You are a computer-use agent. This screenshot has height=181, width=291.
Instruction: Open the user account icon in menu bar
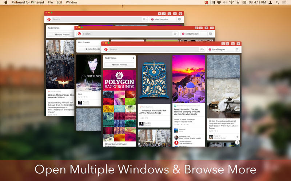(271, 3)
